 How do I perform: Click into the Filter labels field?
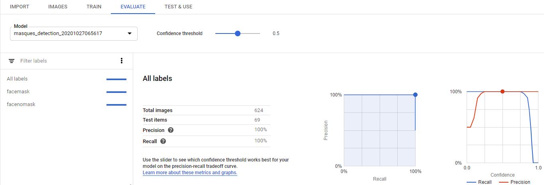[64, 61]
